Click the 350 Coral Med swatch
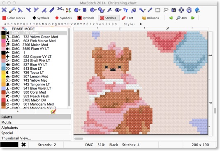 tap(3, 92)
